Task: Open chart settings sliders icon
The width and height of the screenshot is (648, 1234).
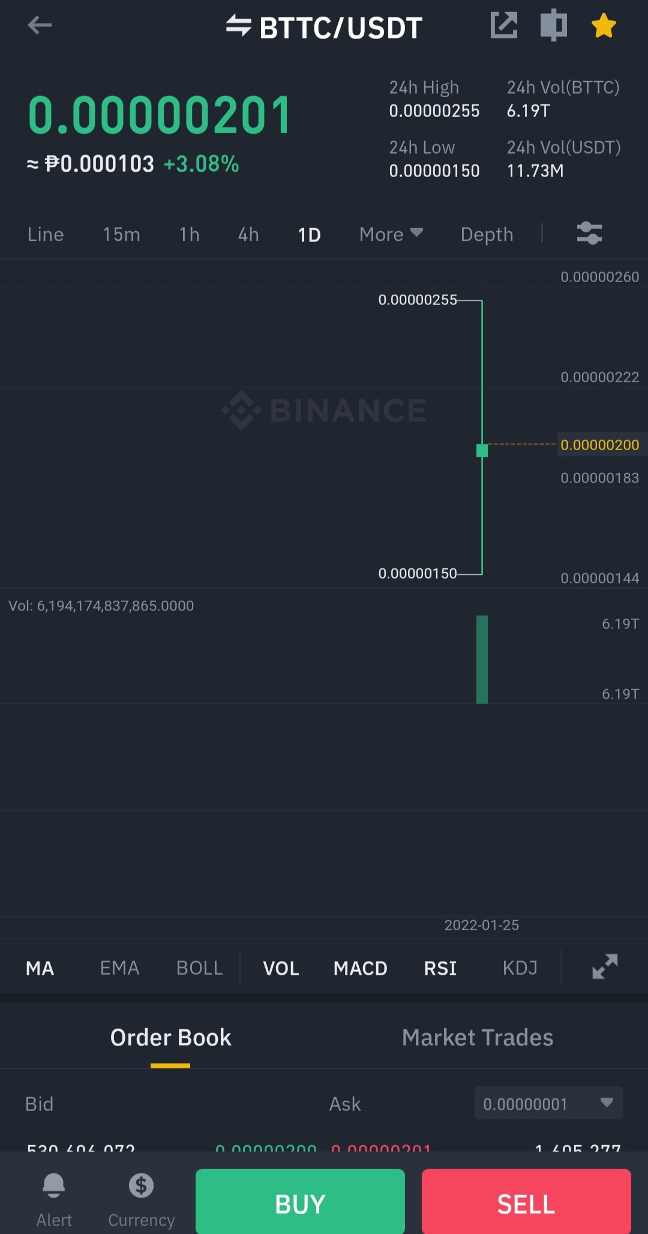Action: (589, 233)
